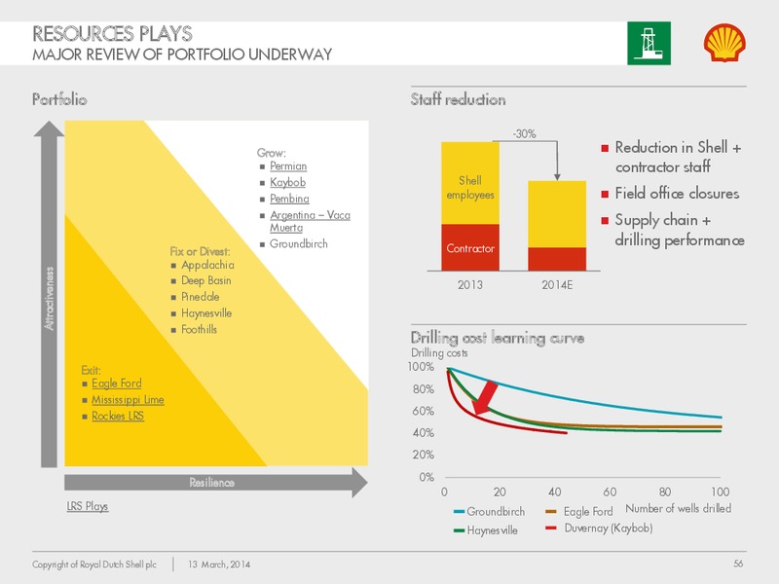Click the Duvernay (Kaybob) legend label
This screenshot has height=584, width=779.
coord(609,528)
